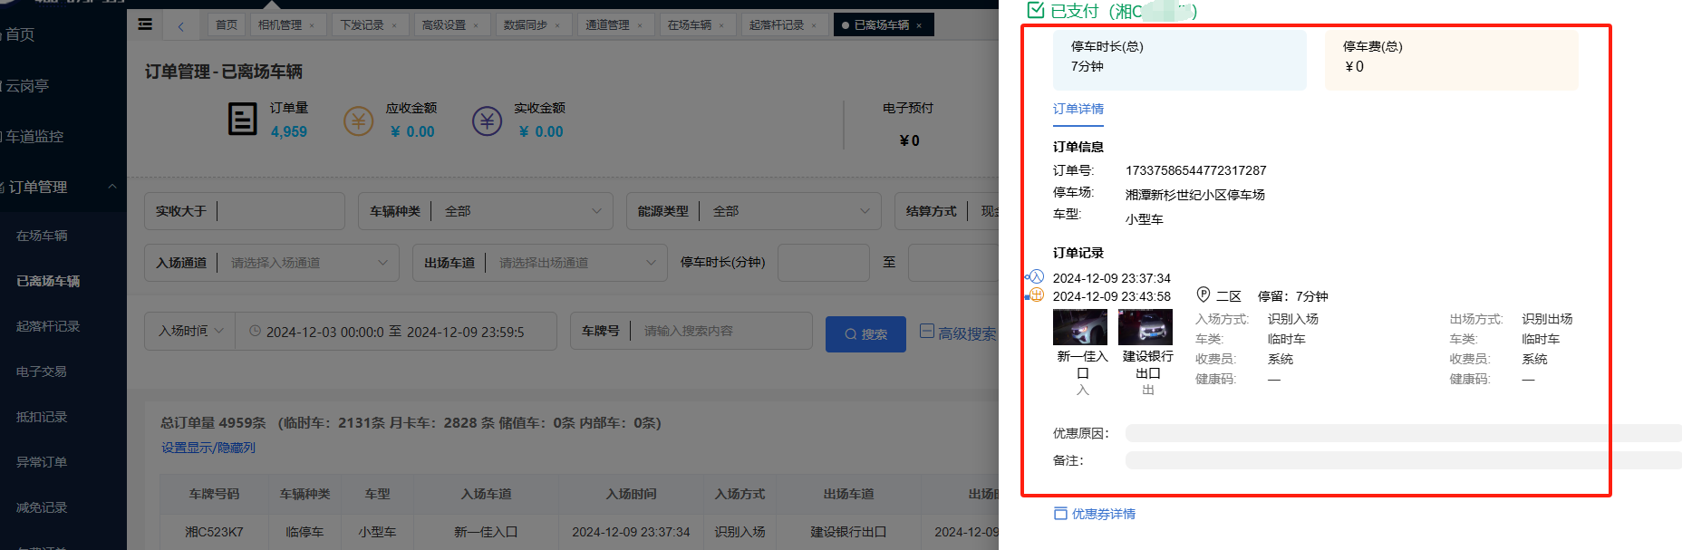Expand 高级搜索 options
Viewport: 1682px width, 550px height.
pos(958,333)
